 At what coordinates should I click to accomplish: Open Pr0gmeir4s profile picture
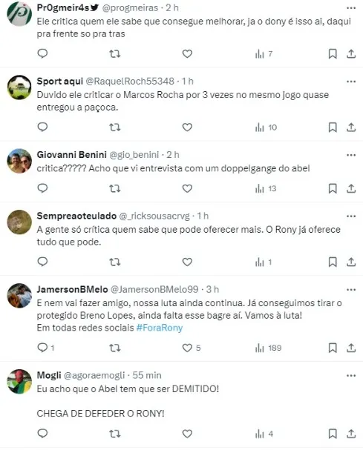[x=19, y=14]
